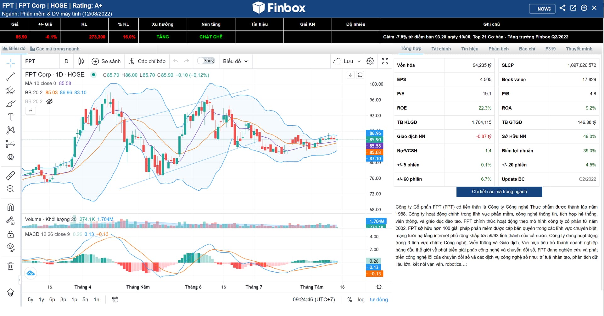The width and height of the screenshot is (604, 316).
Task: Click the arrow-down button above price scale
Action: click(x=351, y=75)
